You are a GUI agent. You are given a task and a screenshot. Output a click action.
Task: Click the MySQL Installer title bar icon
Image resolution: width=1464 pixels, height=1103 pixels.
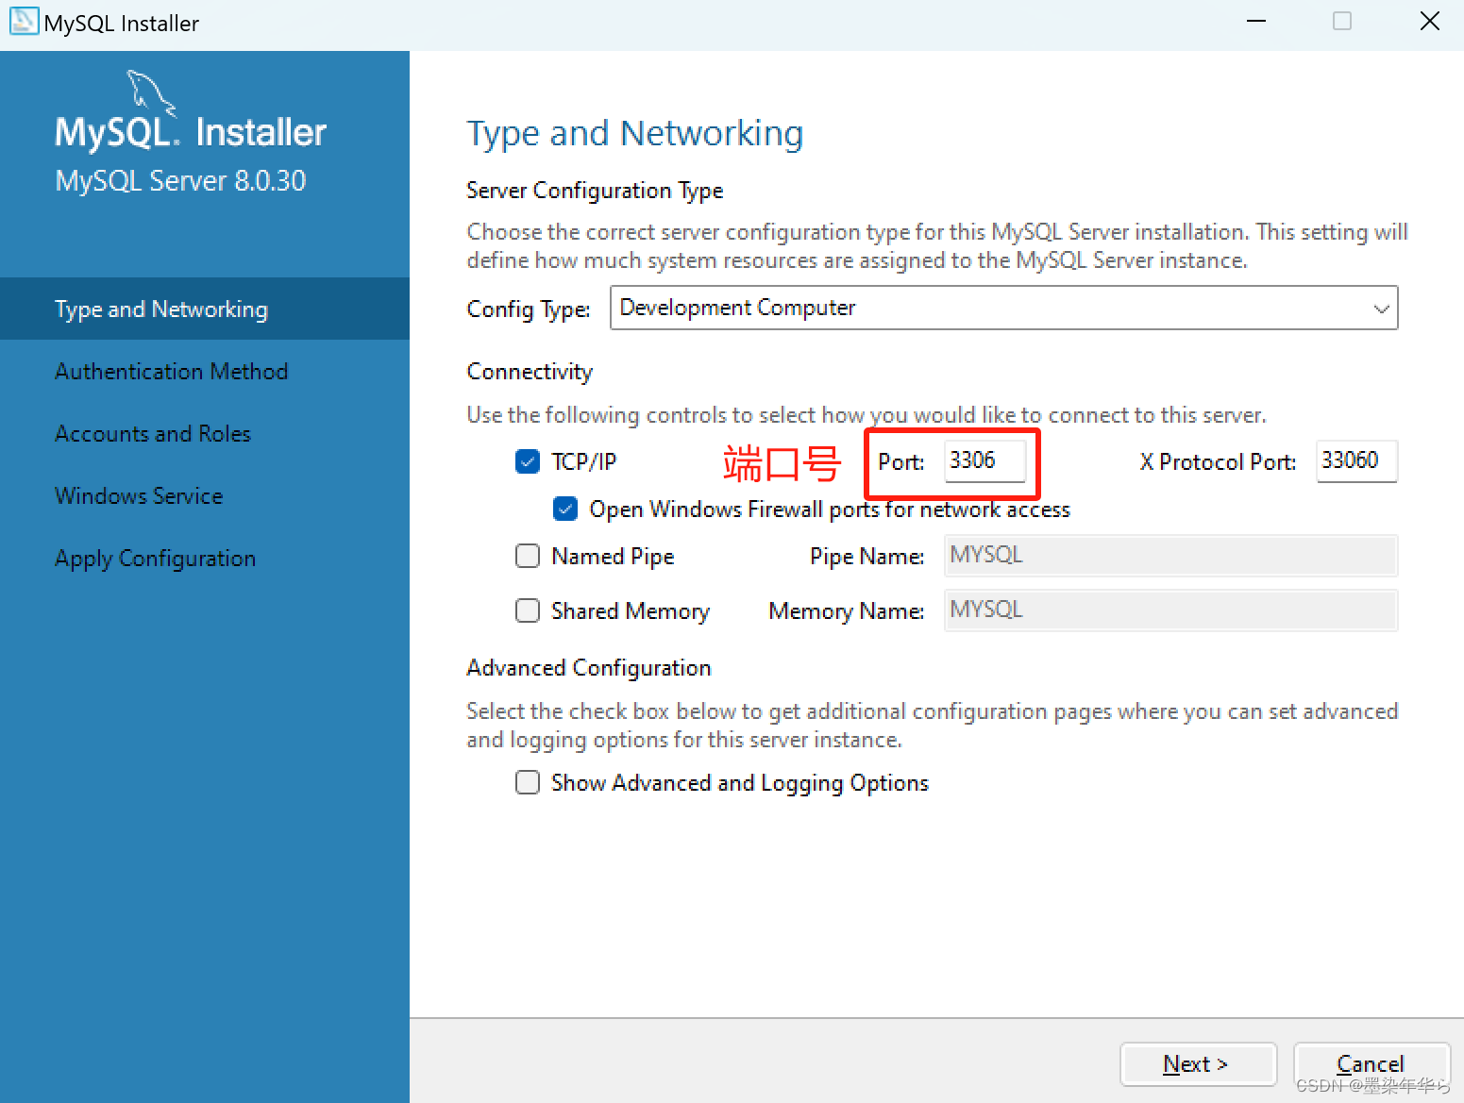[23, 21]
